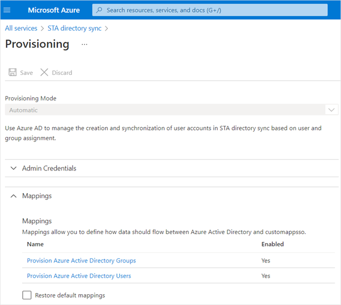Open STA directory sync breadcrumb

tap(74, 28)
